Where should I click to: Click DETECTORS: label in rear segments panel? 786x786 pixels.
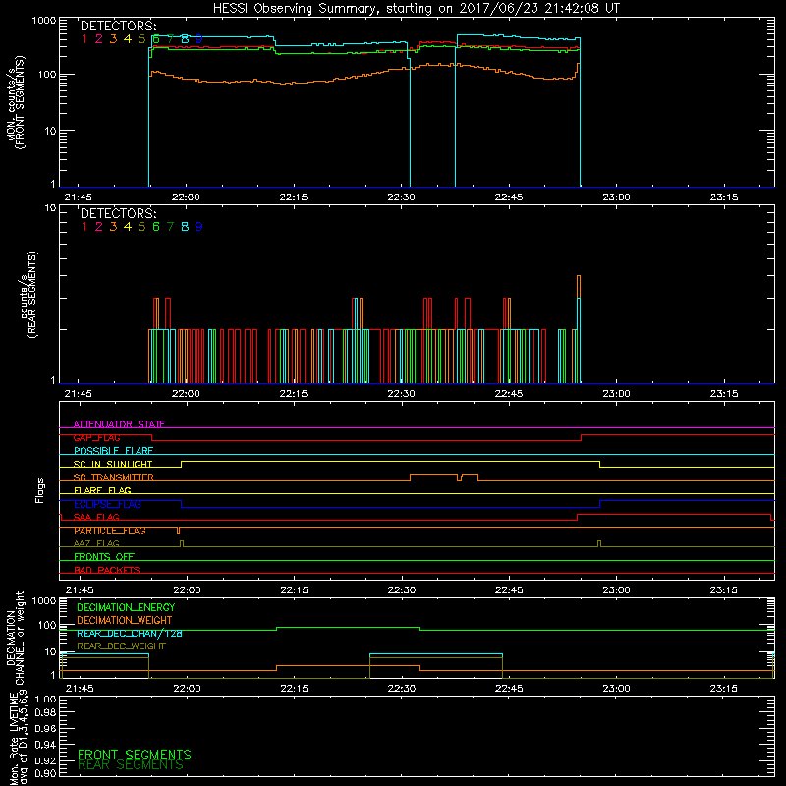[x=118, y=213]
